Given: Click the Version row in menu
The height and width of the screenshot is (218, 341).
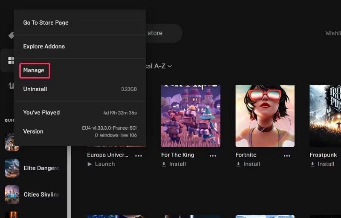Looking at the screenshot, I should click(x=80, y=131).
